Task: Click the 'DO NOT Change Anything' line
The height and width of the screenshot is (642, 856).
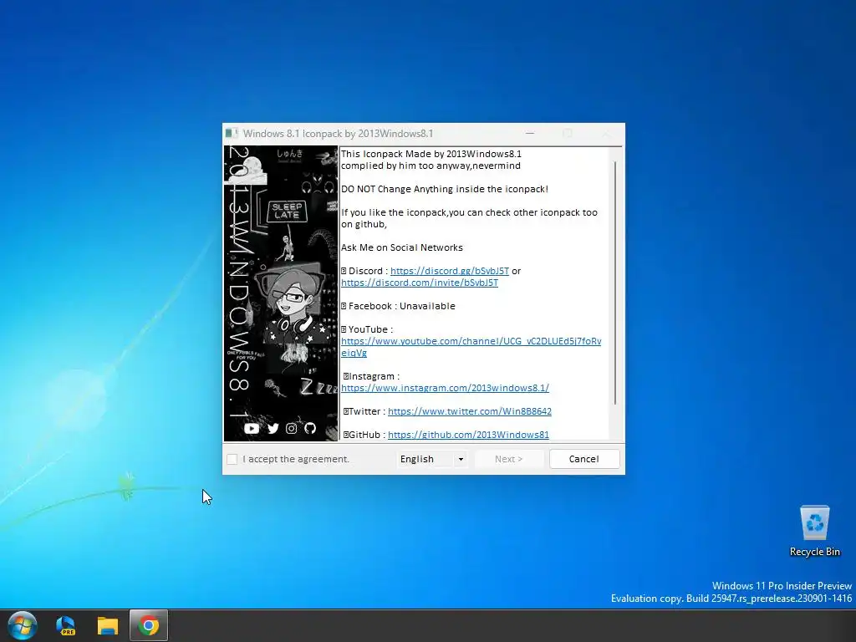Action: pyautogui.click(x=445, y=189)
